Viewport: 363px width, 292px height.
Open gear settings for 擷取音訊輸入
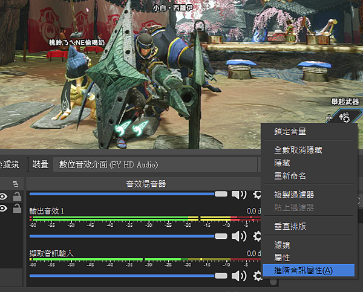point(257,276)
